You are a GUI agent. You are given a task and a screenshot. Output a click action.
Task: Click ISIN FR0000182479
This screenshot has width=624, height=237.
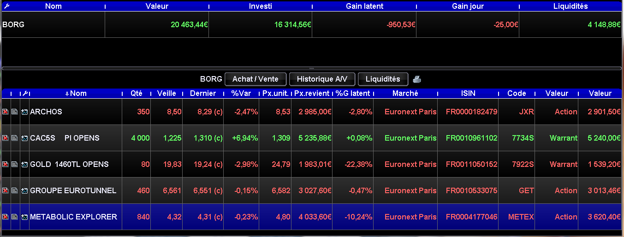472,112
